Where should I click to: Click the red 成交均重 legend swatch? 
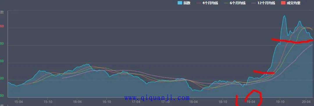point(283,3)
